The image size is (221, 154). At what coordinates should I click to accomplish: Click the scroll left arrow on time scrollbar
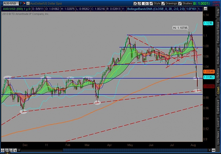tap(19, 150)
